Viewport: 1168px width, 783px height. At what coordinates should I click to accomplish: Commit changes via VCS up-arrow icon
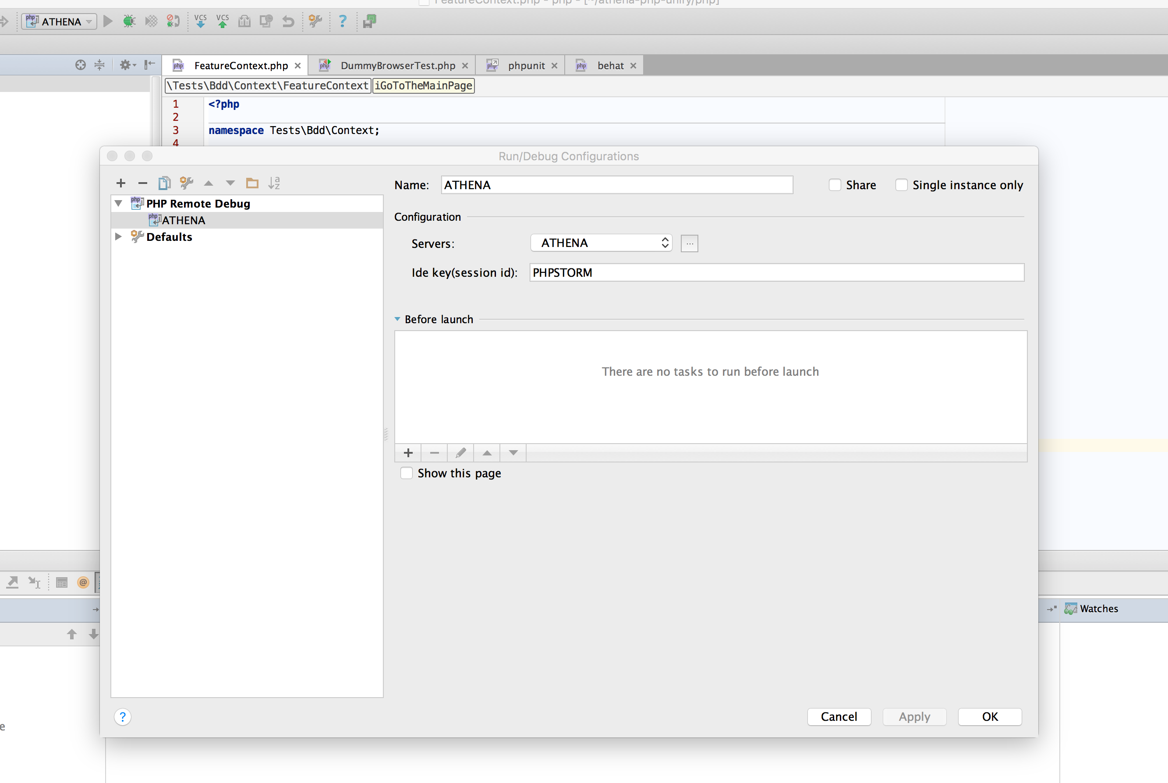coord(222,21)
